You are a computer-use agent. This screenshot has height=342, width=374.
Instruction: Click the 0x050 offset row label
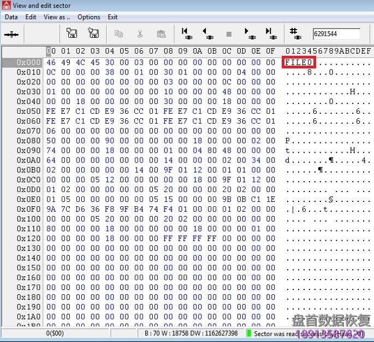[28, 111]
